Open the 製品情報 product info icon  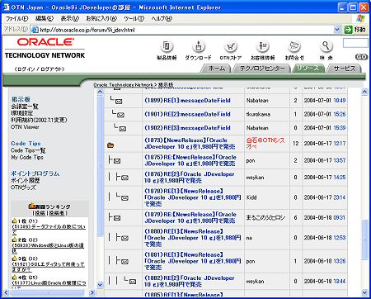point(167,46)
